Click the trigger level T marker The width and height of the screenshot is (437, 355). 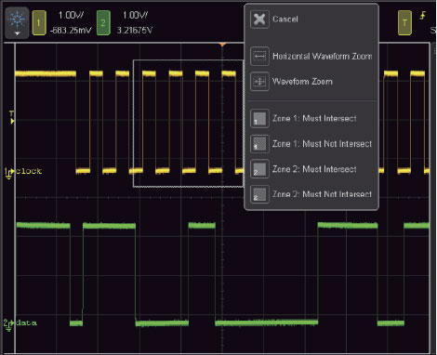(12, 117)
